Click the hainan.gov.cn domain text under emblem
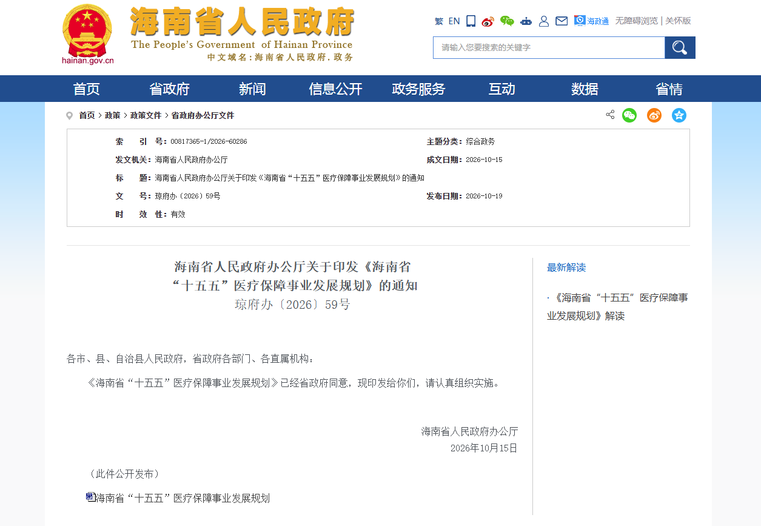761x526 pixels. 88,60
